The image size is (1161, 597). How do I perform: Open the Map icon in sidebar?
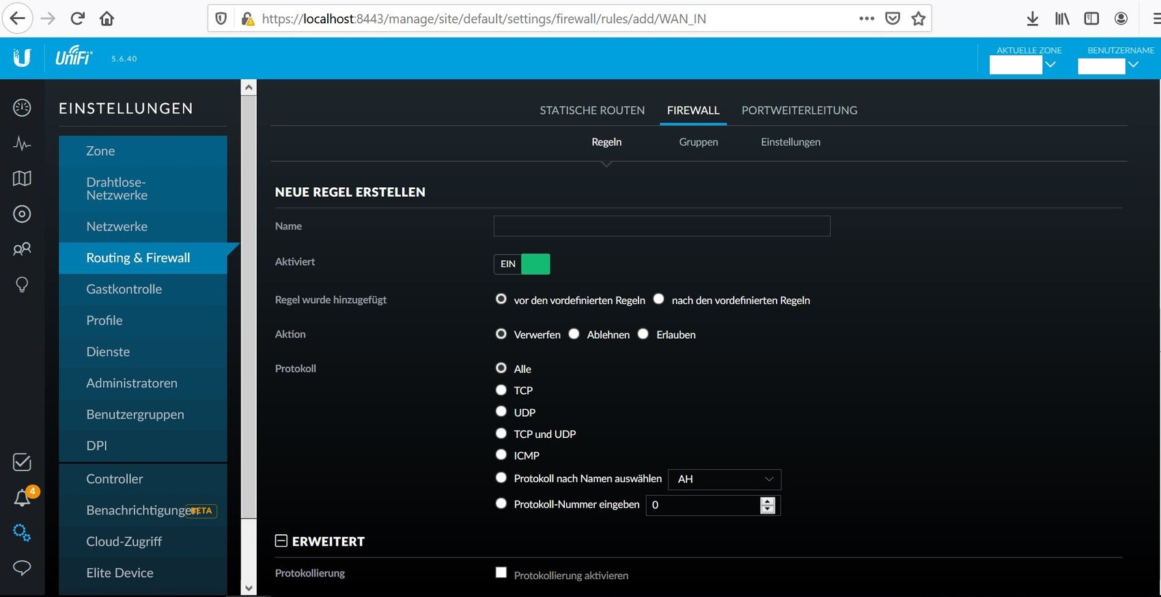point(22,179)
